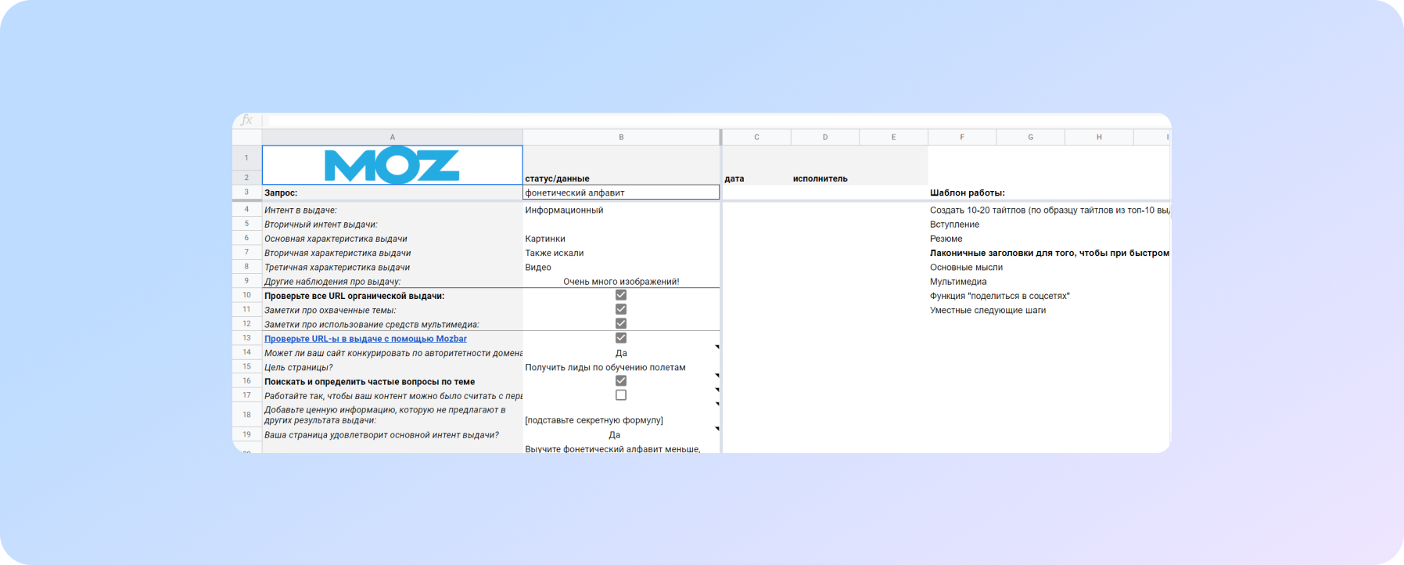Select column F header

[x=961, y=137]
